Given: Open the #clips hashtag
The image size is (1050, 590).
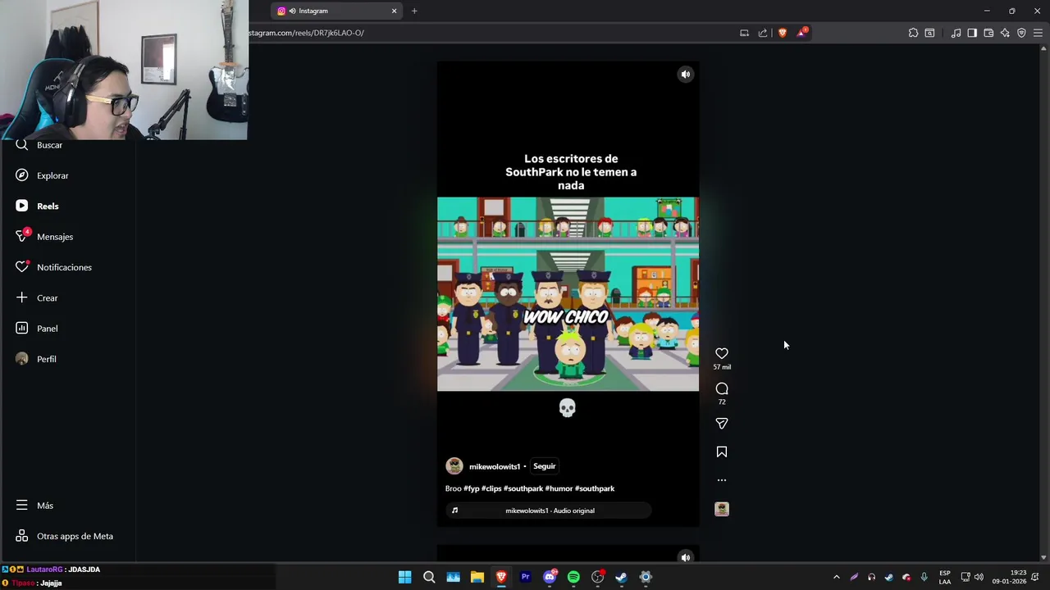Looking at the screenshot, I should tap(491, 488).
